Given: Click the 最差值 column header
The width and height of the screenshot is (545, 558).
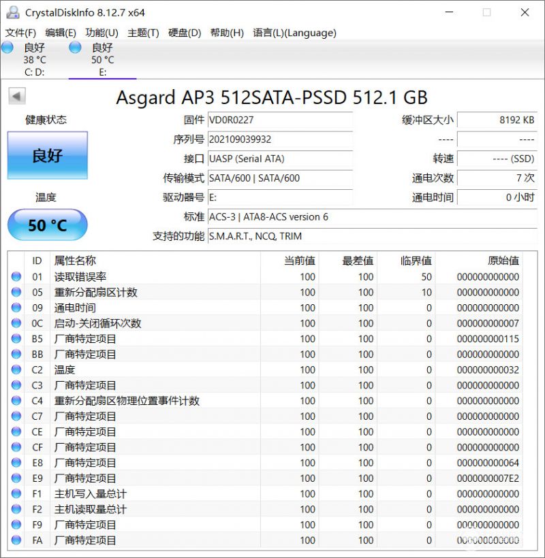Looking at the screenshot, I should click(x=348, y=261).
